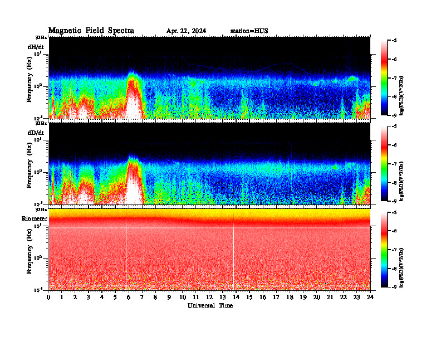Click hour "14" on the Universal Time axis
This screenshot has width=441, height=341.
tap(236, 297)
